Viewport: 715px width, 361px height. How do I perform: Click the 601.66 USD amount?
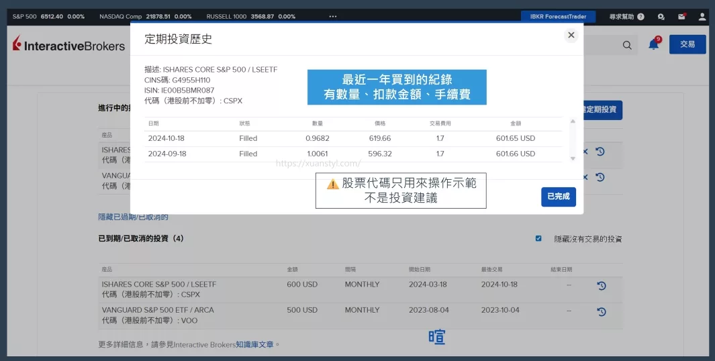(516, 154)
